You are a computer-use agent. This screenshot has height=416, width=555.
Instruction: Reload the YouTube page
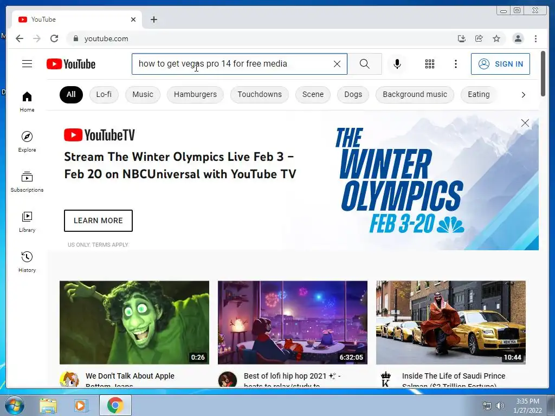click(54, 38)
